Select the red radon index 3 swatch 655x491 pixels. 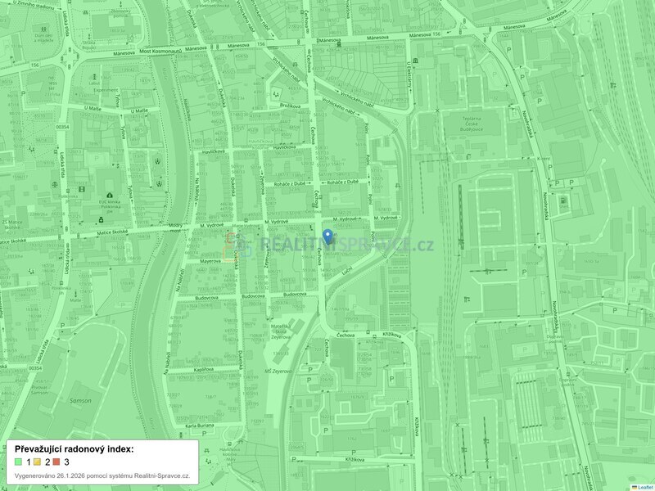pos(56,462)
